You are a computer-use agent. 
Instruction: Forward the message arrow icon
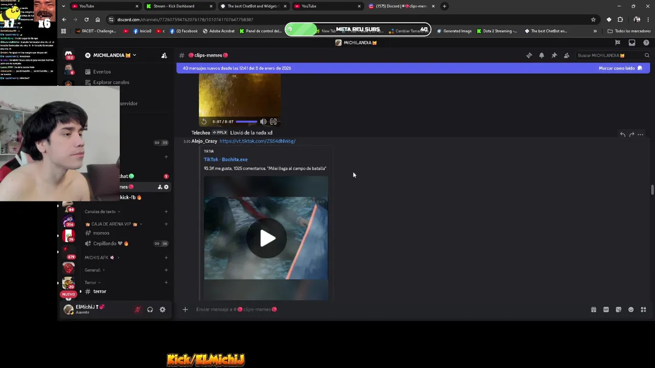[x=631, y=134]
